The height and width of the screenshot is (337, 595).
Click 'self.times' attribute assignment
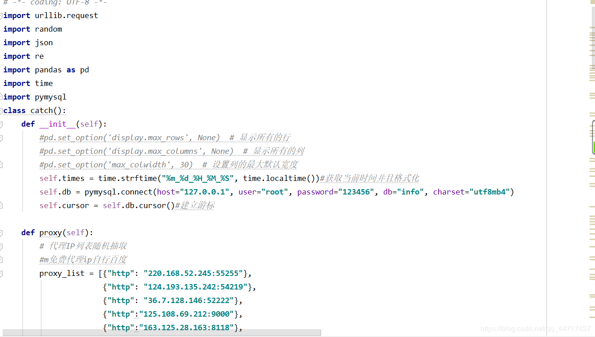pyautogui.click(x=62, y=178)
